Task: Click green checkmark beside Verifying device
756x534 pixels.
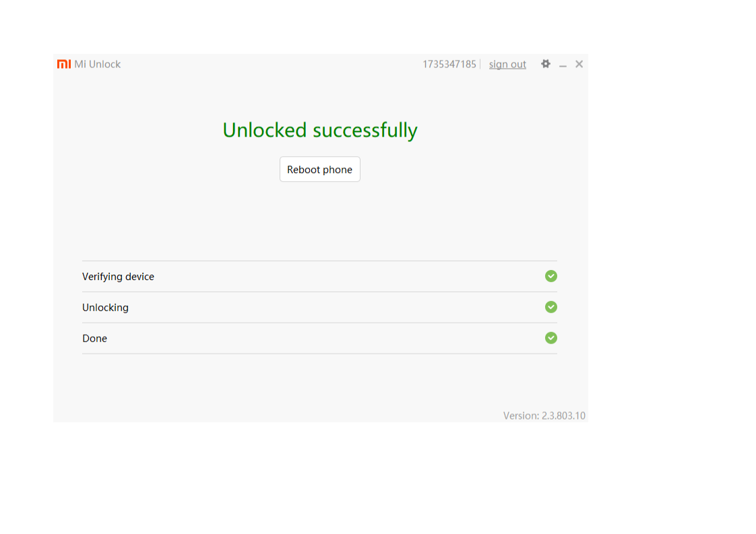Action: pyautogui.click(x=551, y=276)
